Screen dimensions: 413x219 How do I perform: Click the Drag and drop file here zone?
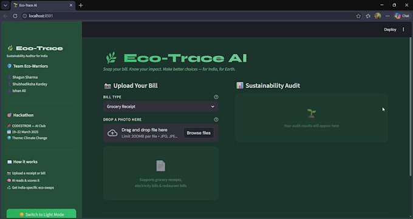click(160, 133)
